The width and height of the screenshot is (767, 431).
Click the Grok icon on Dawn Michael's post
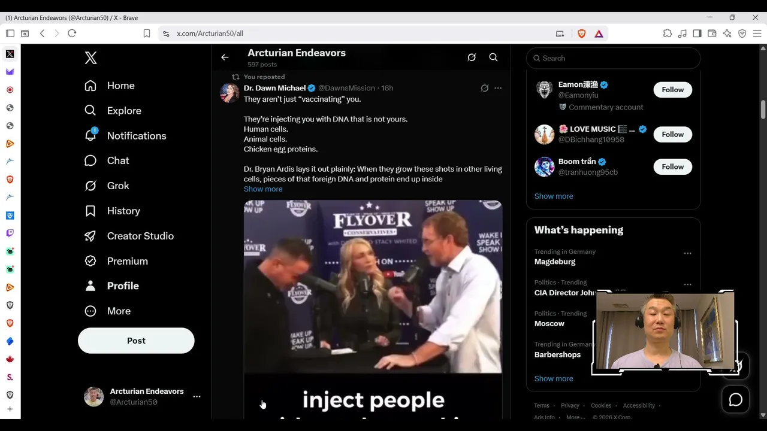coord(485,88)
